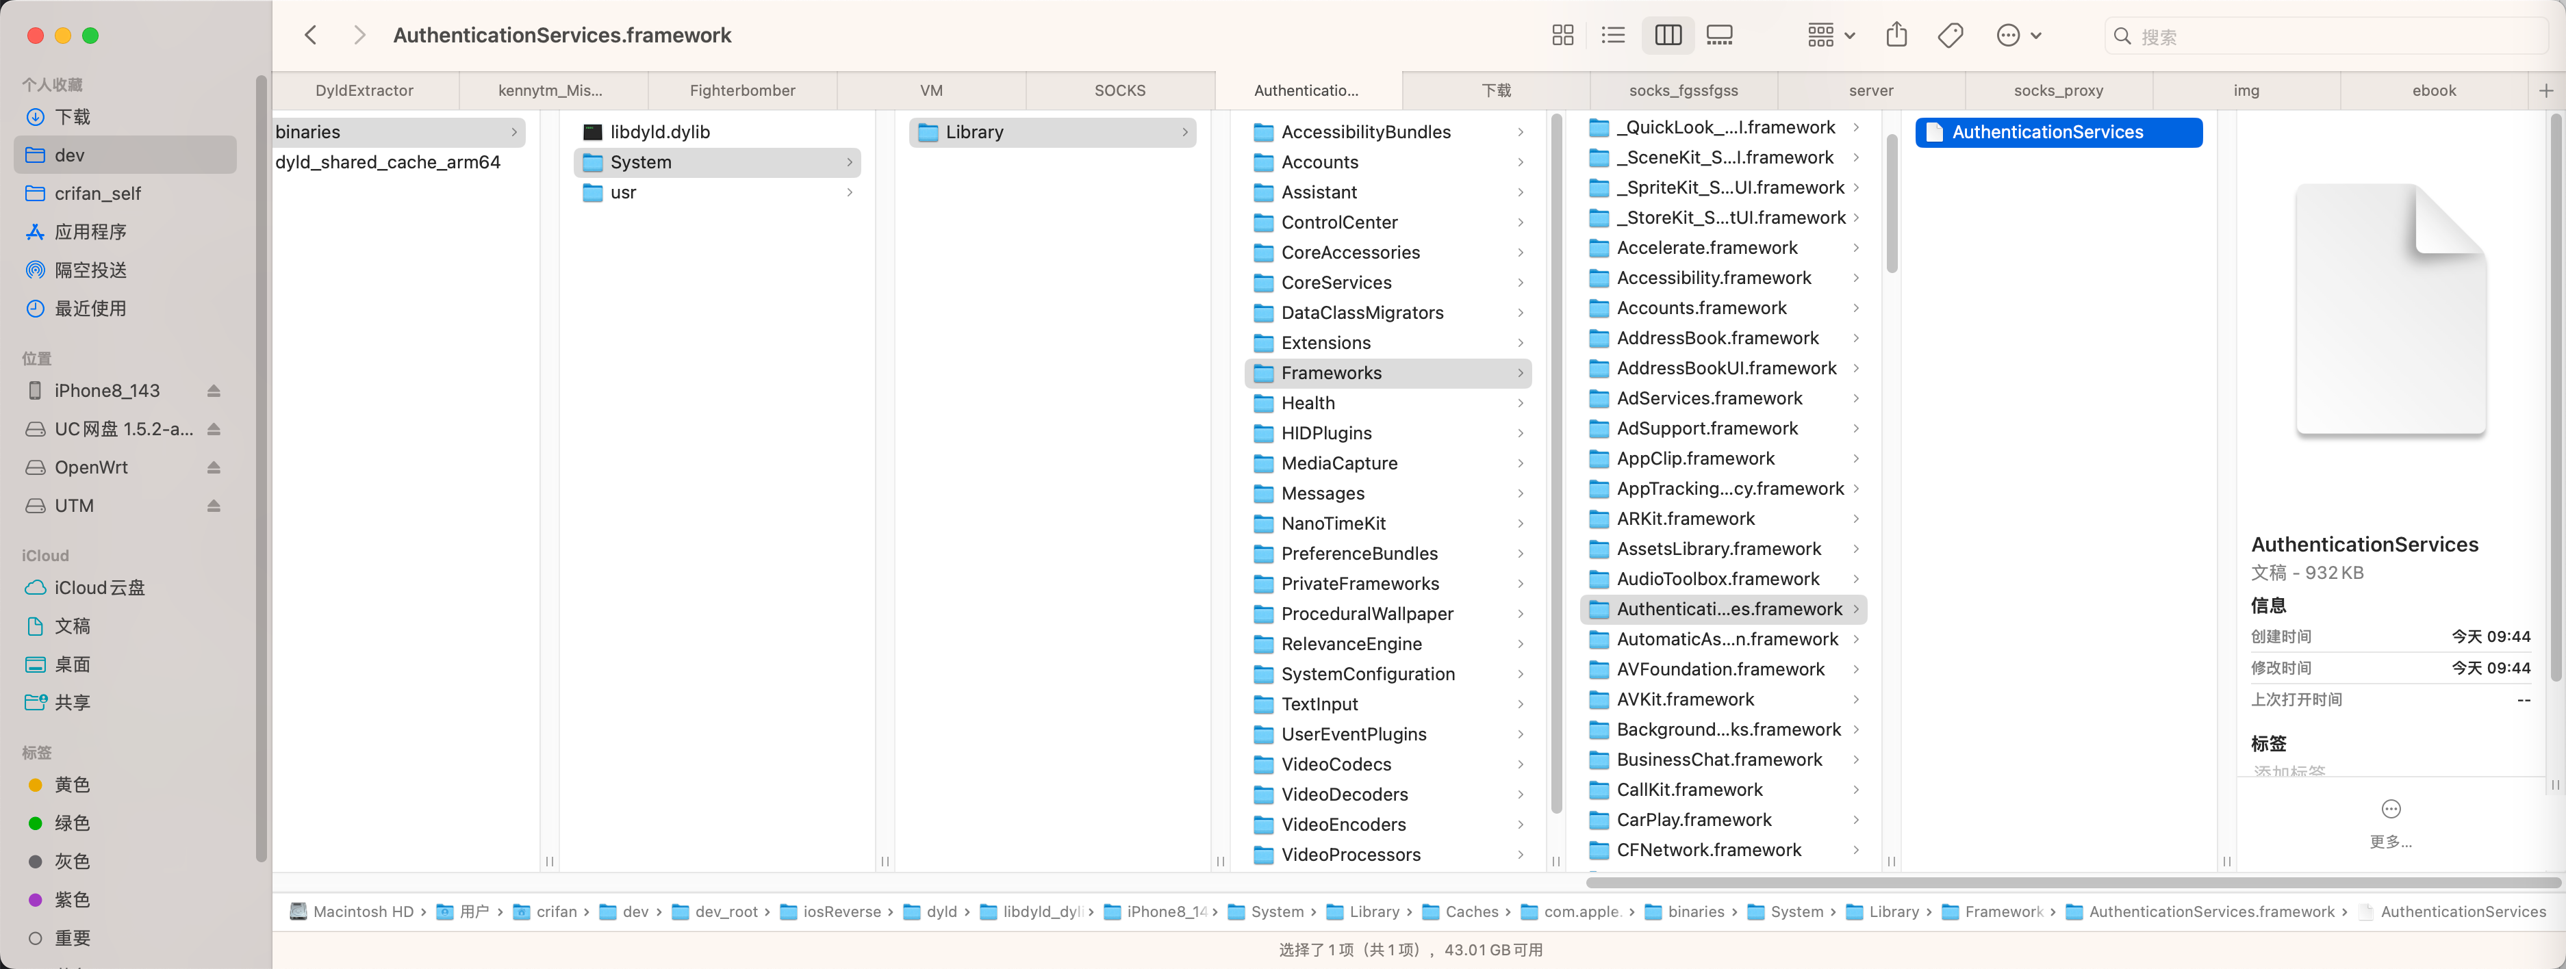The image size is (2566, 969).
Task: Eject the UC网盘 volume
Action: (x=213, y=429)
